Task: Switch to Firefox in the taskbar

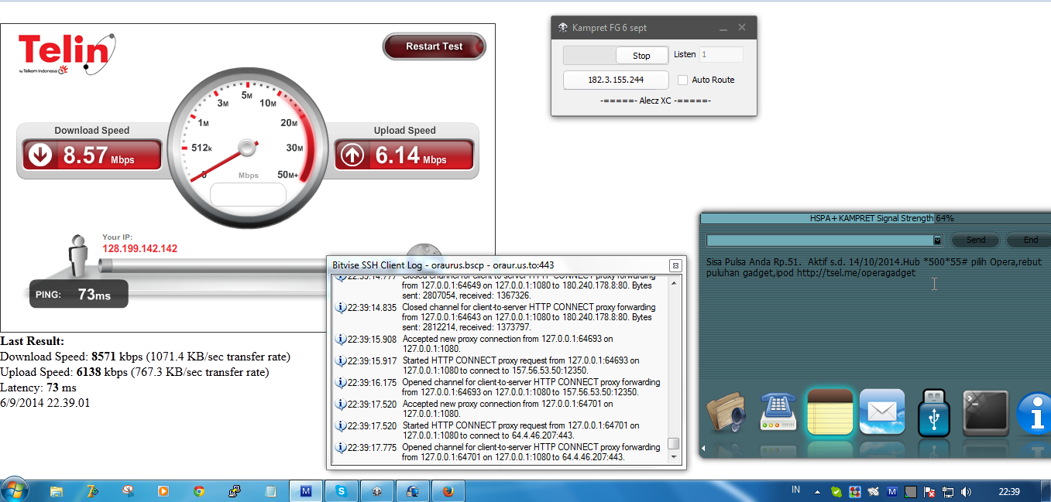Action: click(x=448, y=490)
